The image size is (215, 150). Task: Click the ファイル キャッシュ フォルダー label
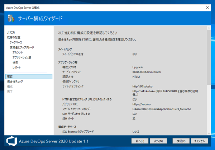coord(77,109)
